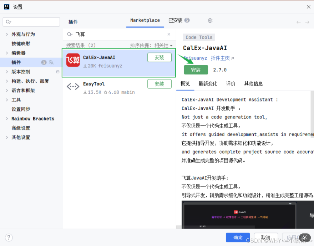Screen dimensions: 314x246
Task: Click the green 安装 button in details
Action: (x=196, y=70)
